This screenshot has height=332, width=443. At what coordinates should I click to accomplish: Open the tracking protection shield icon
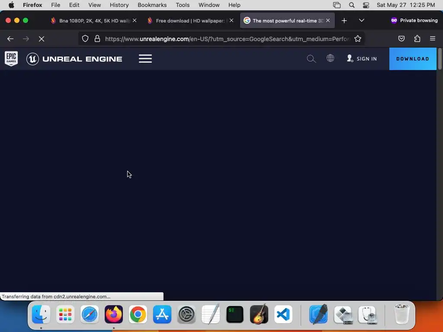pyautogui.click(x=85, y=38)
